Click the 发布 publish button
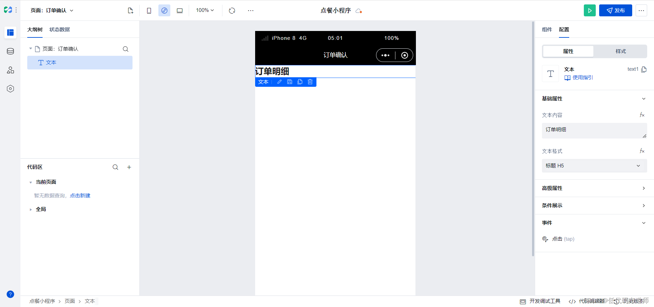This screenshot has height=307, width=654. coord(616,11)
